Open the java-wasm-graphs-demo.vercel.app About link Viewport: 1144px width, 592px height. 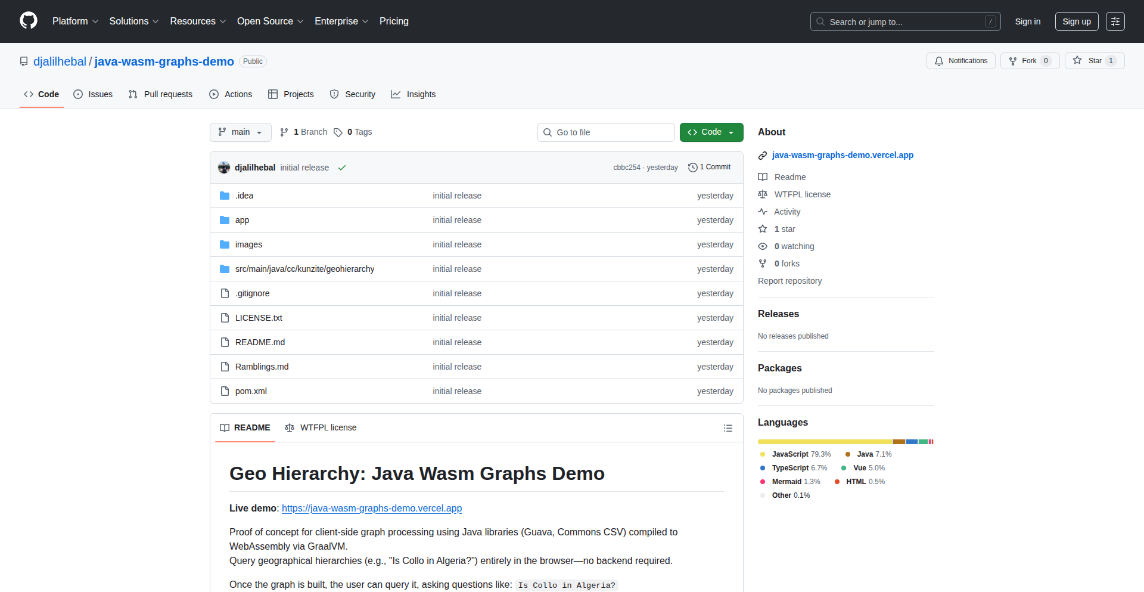pyautogui.click(x=842, y=155)
